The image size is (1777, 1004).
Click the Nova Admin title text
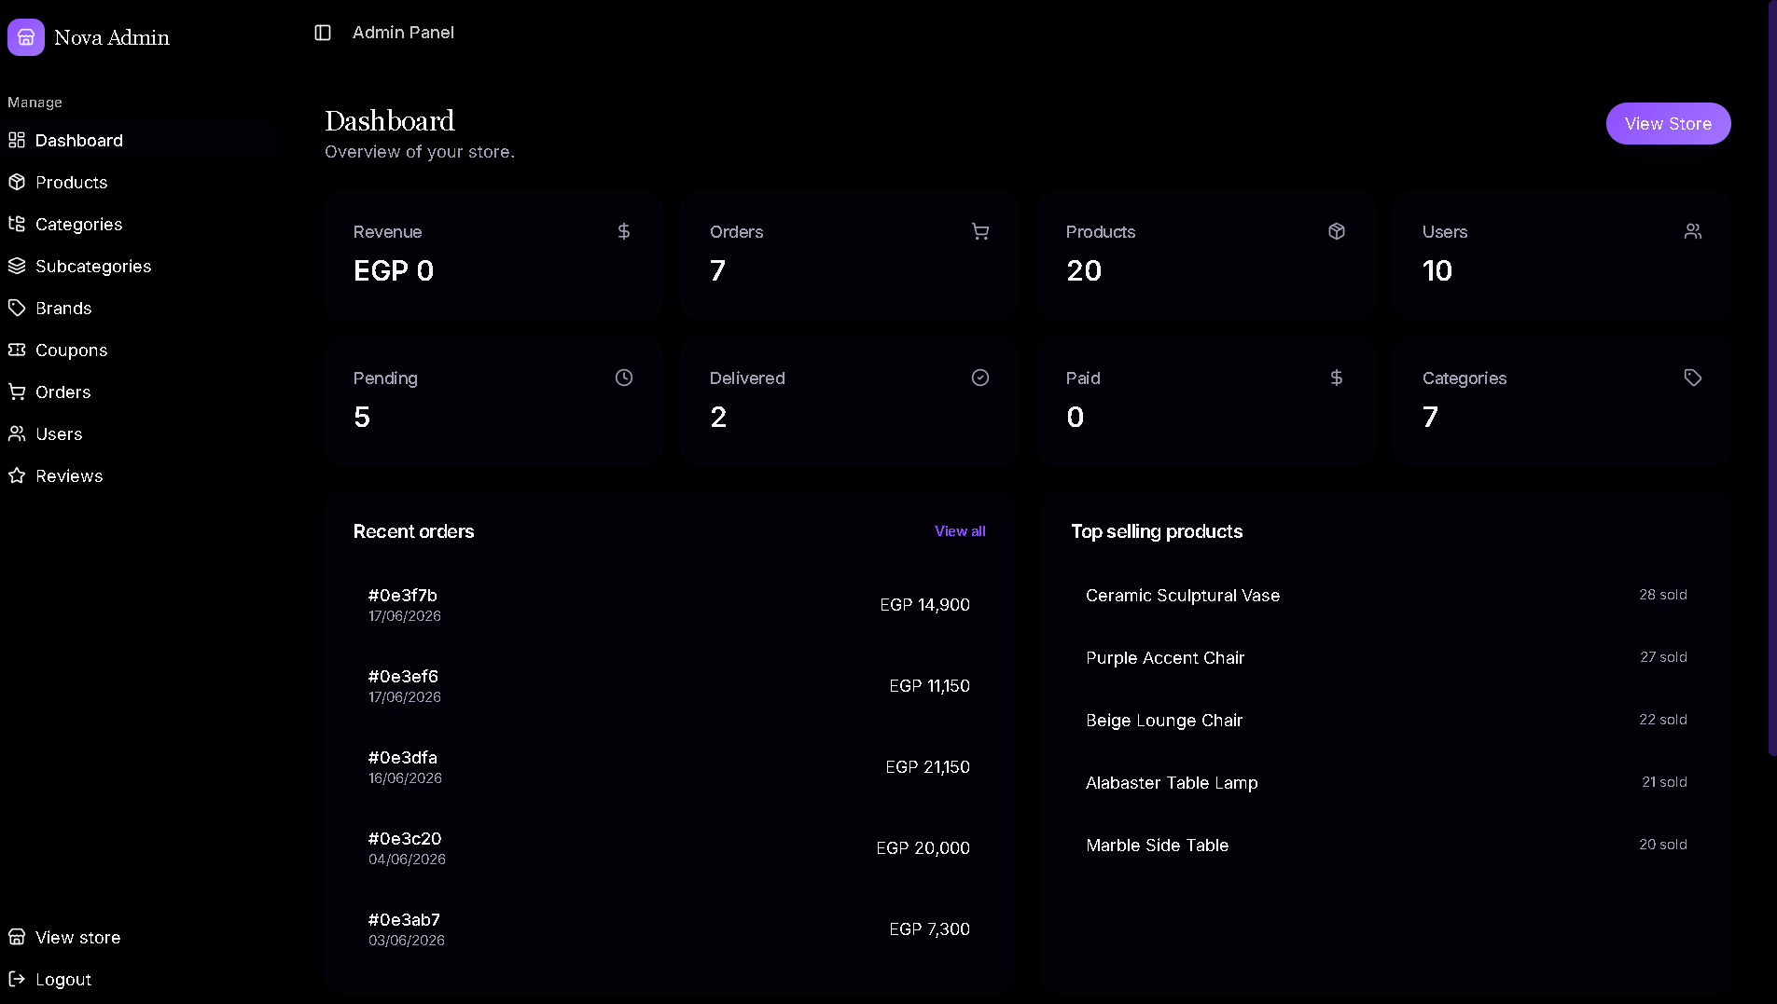click(112, 37)
